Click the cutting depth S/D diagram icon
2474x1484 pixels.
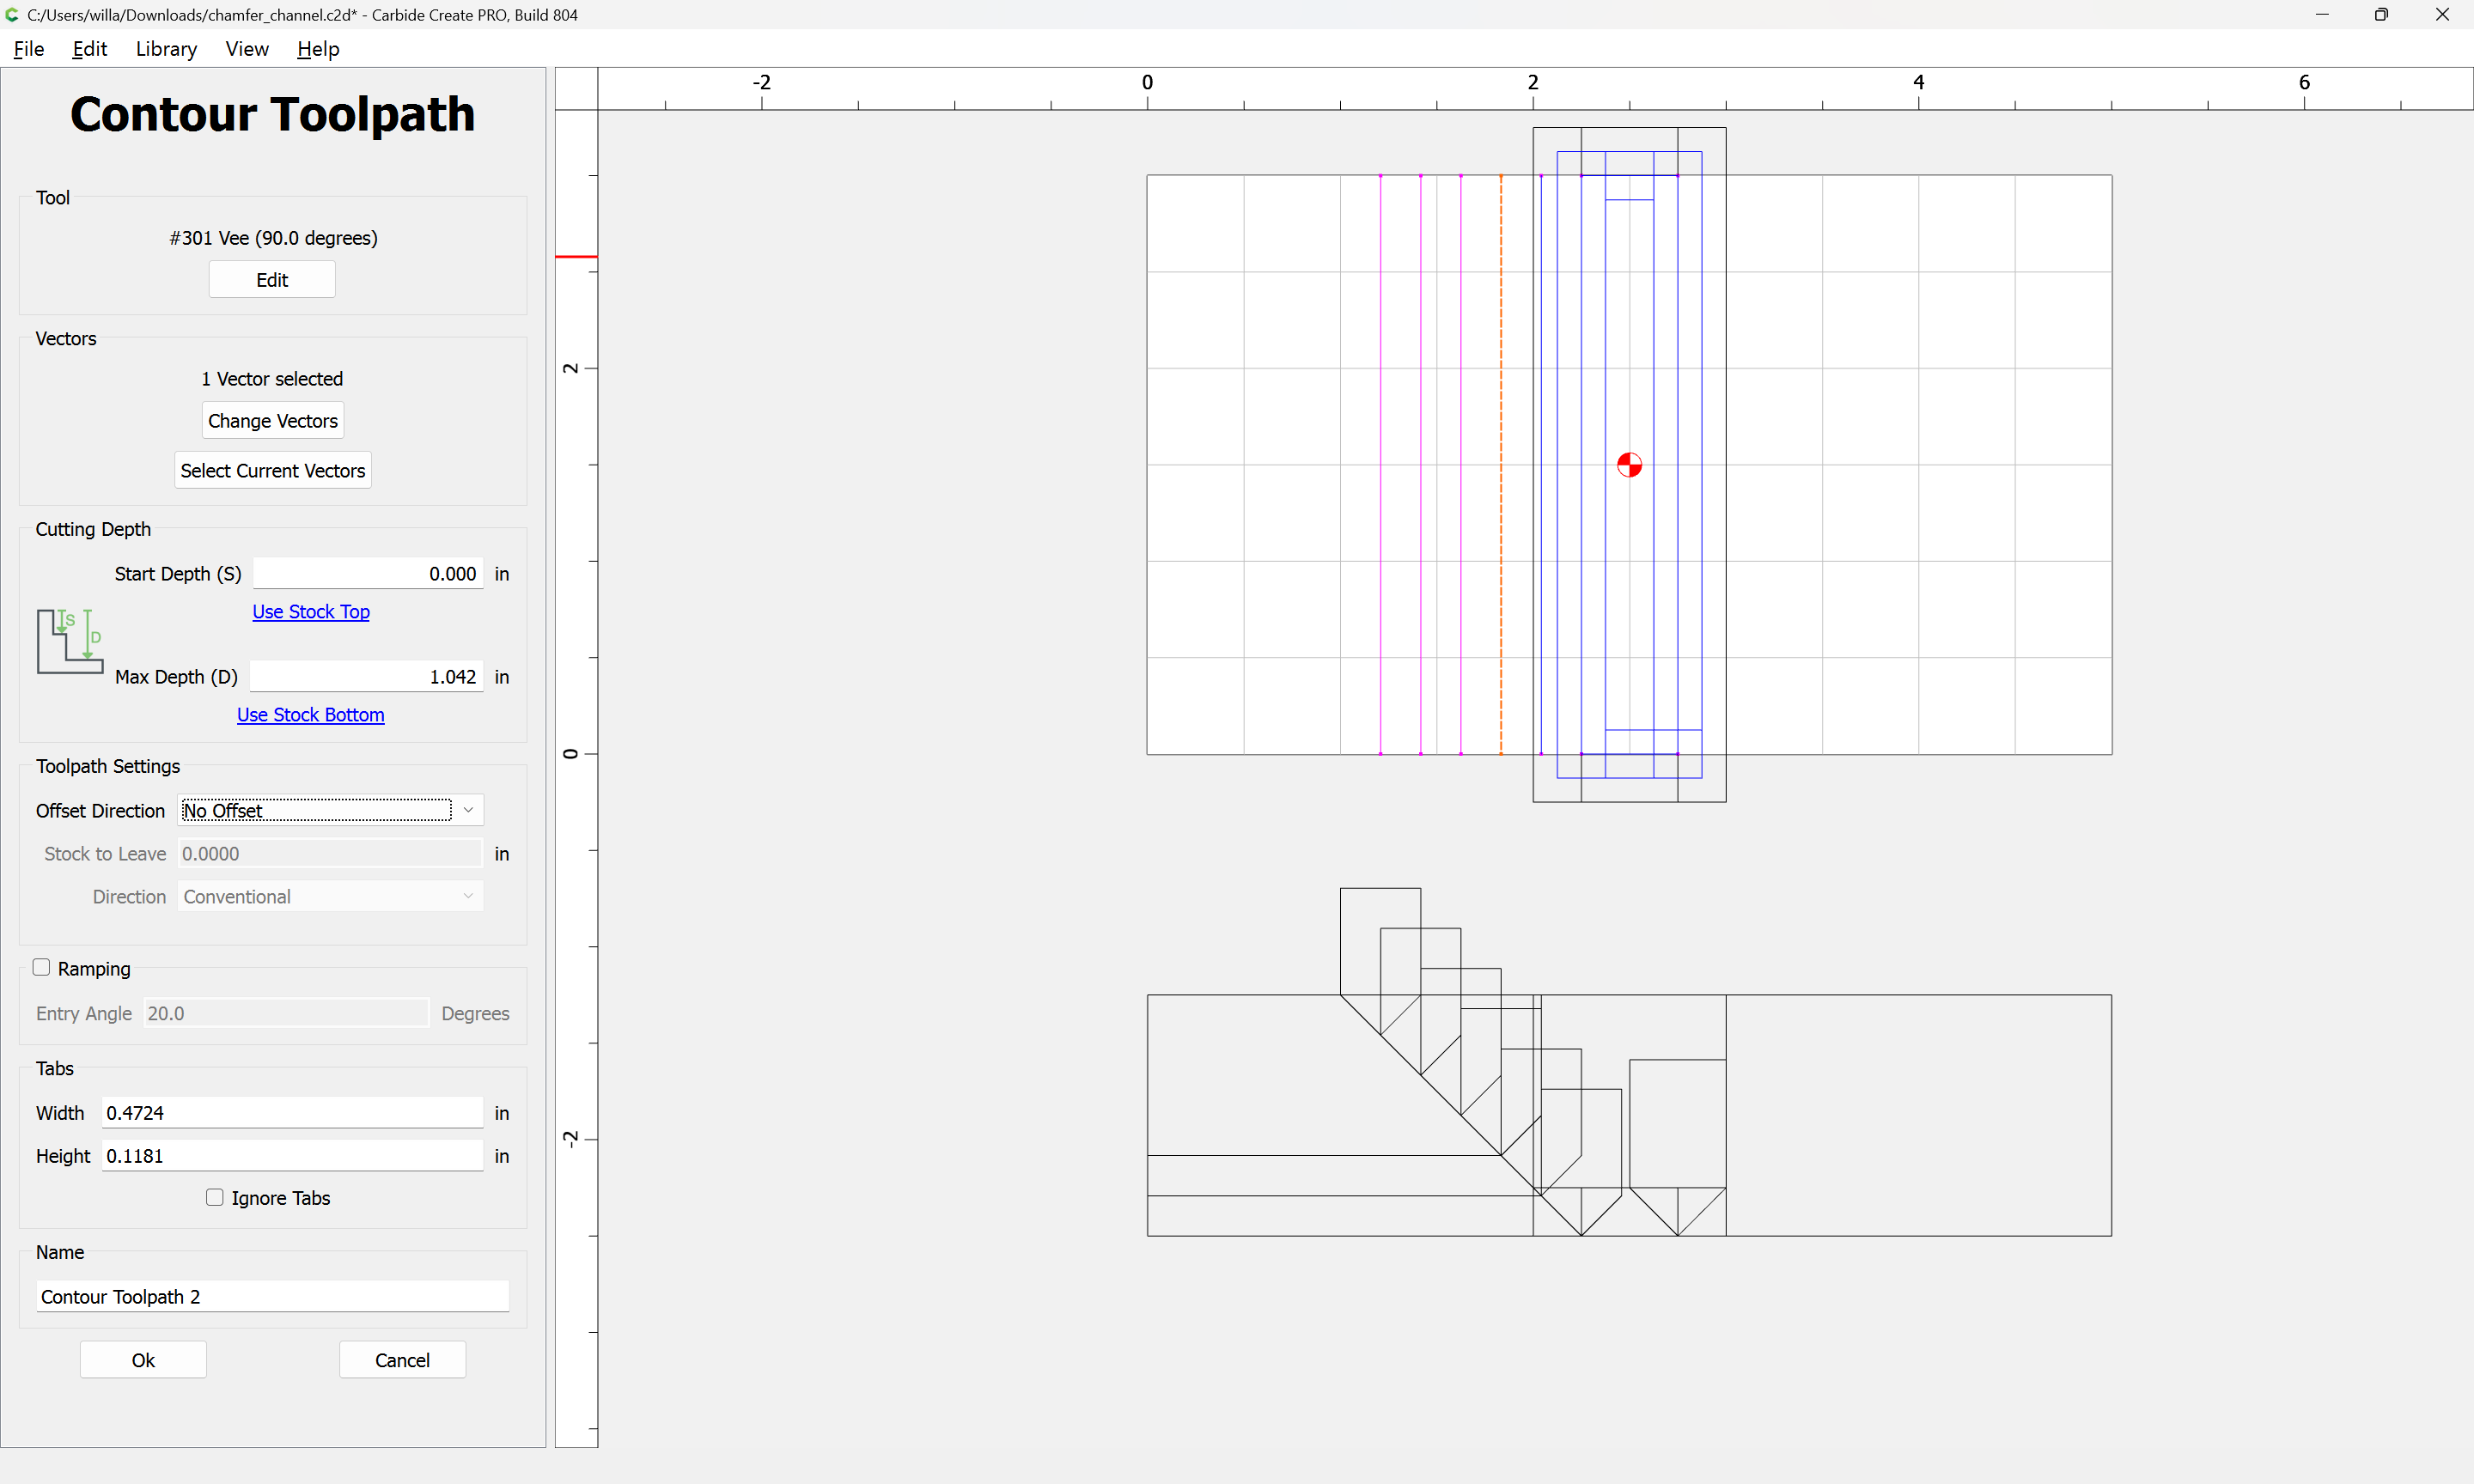click(x=70, y=641)
